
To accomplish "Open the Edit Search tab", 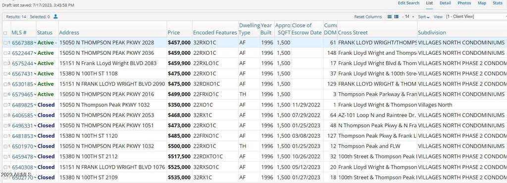I will coord(408,3).
